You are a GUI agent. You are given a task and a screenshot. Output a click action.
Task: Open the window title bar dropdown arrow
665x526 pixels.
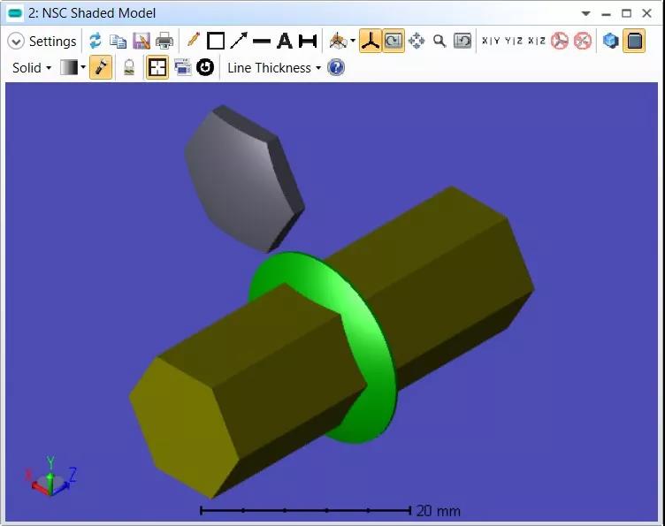pos(586,13)
